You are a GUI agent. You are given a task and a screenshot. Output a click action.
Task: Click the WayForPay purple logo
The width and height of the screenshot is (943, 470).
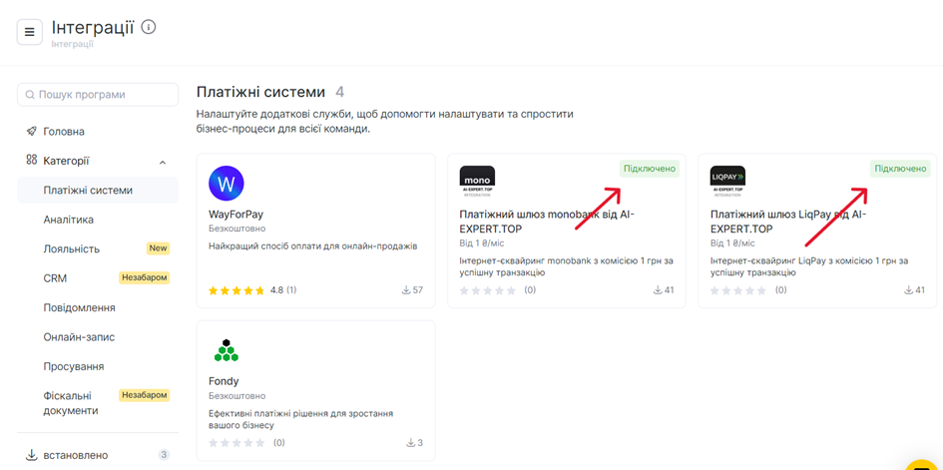coord(227,184)
